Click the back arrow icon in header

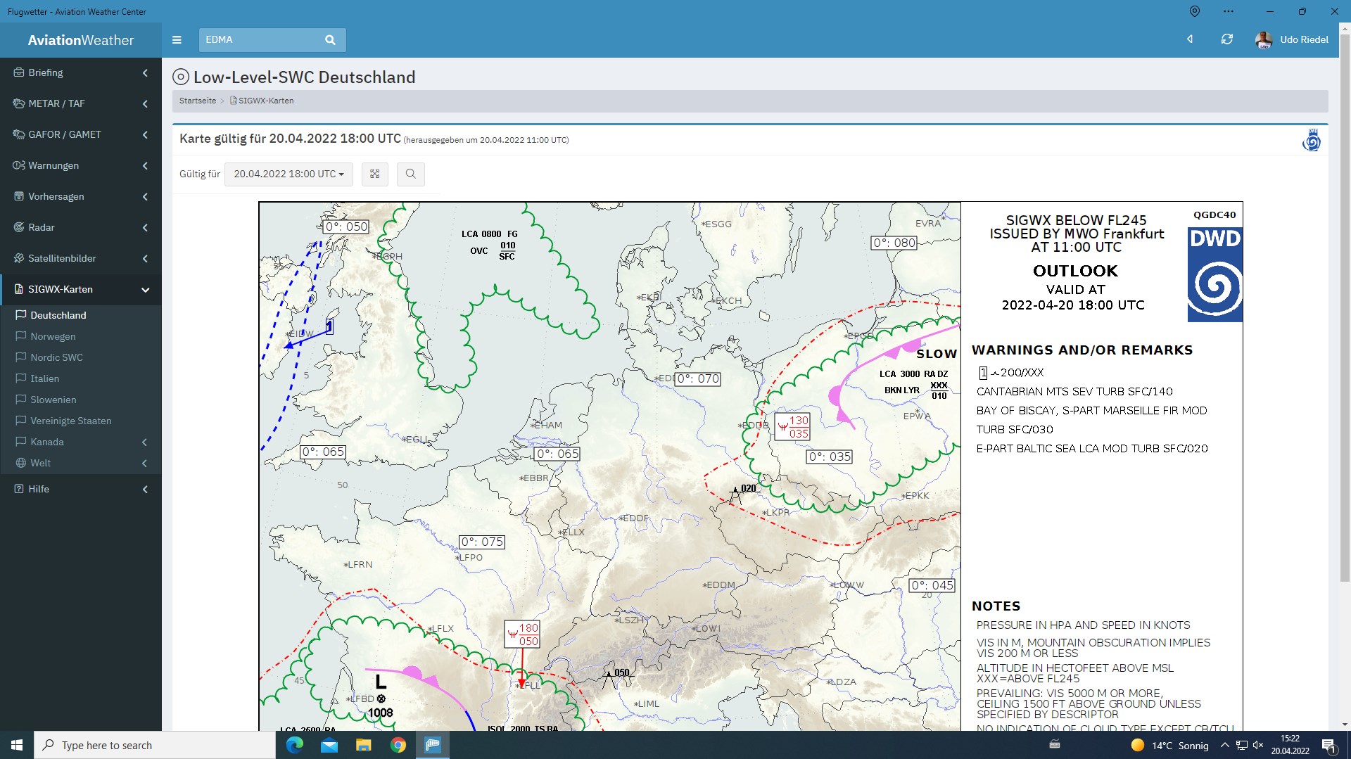click(x=1190, y=39)
